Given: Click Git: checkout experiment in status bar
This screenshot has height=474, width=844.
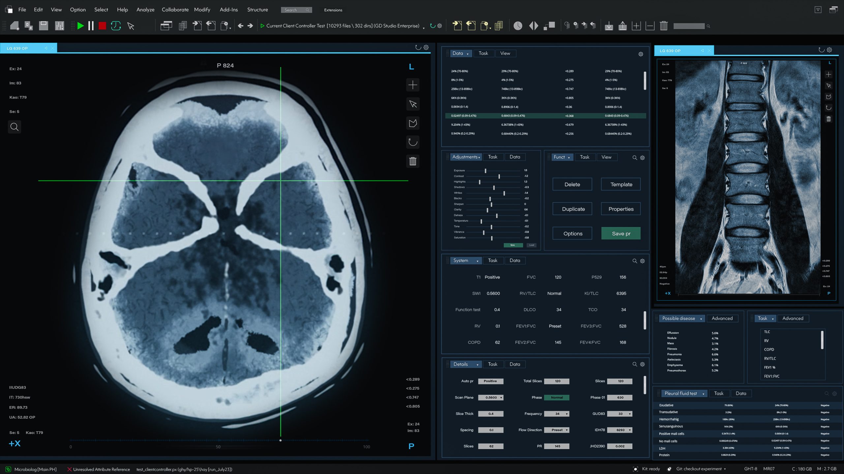Looking at the screenshot, I should (x=699, y=469).
